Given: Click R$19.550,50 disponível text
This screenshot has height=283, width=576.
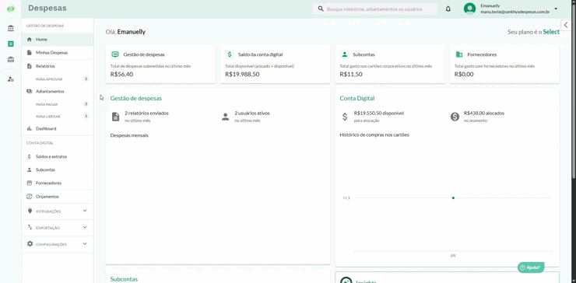Looking at the screenshot, I should [x=379, y=113].
